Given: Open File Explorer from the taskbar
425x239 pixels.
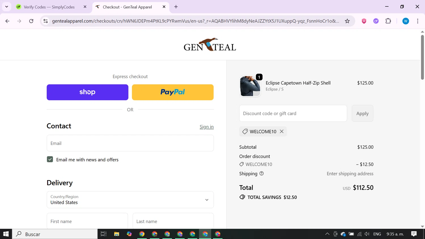Looking at the screenshot, I should [x=116, y=234].
